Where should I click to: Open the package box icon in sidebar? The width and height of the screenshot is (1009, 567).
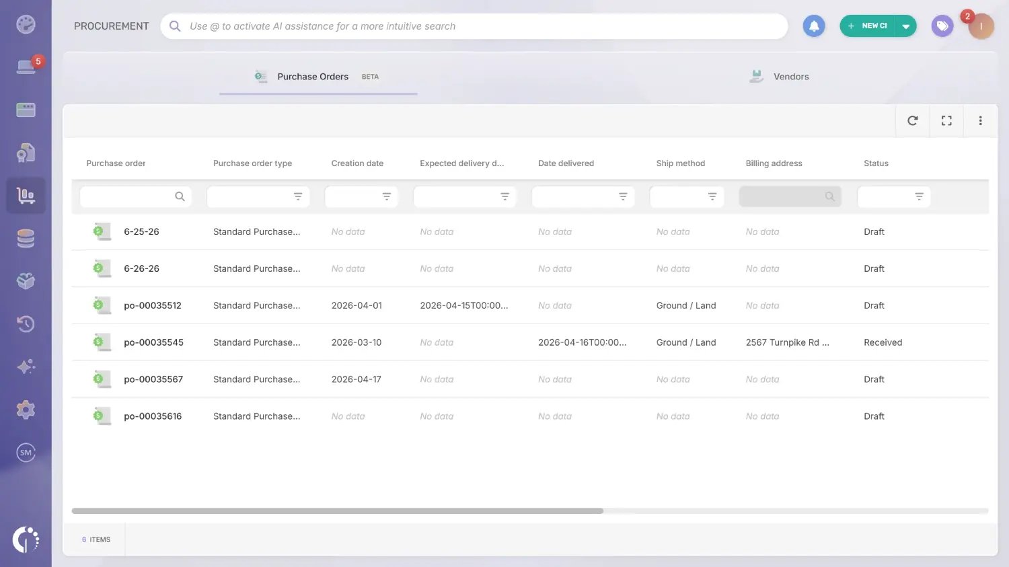pos(26,281)
